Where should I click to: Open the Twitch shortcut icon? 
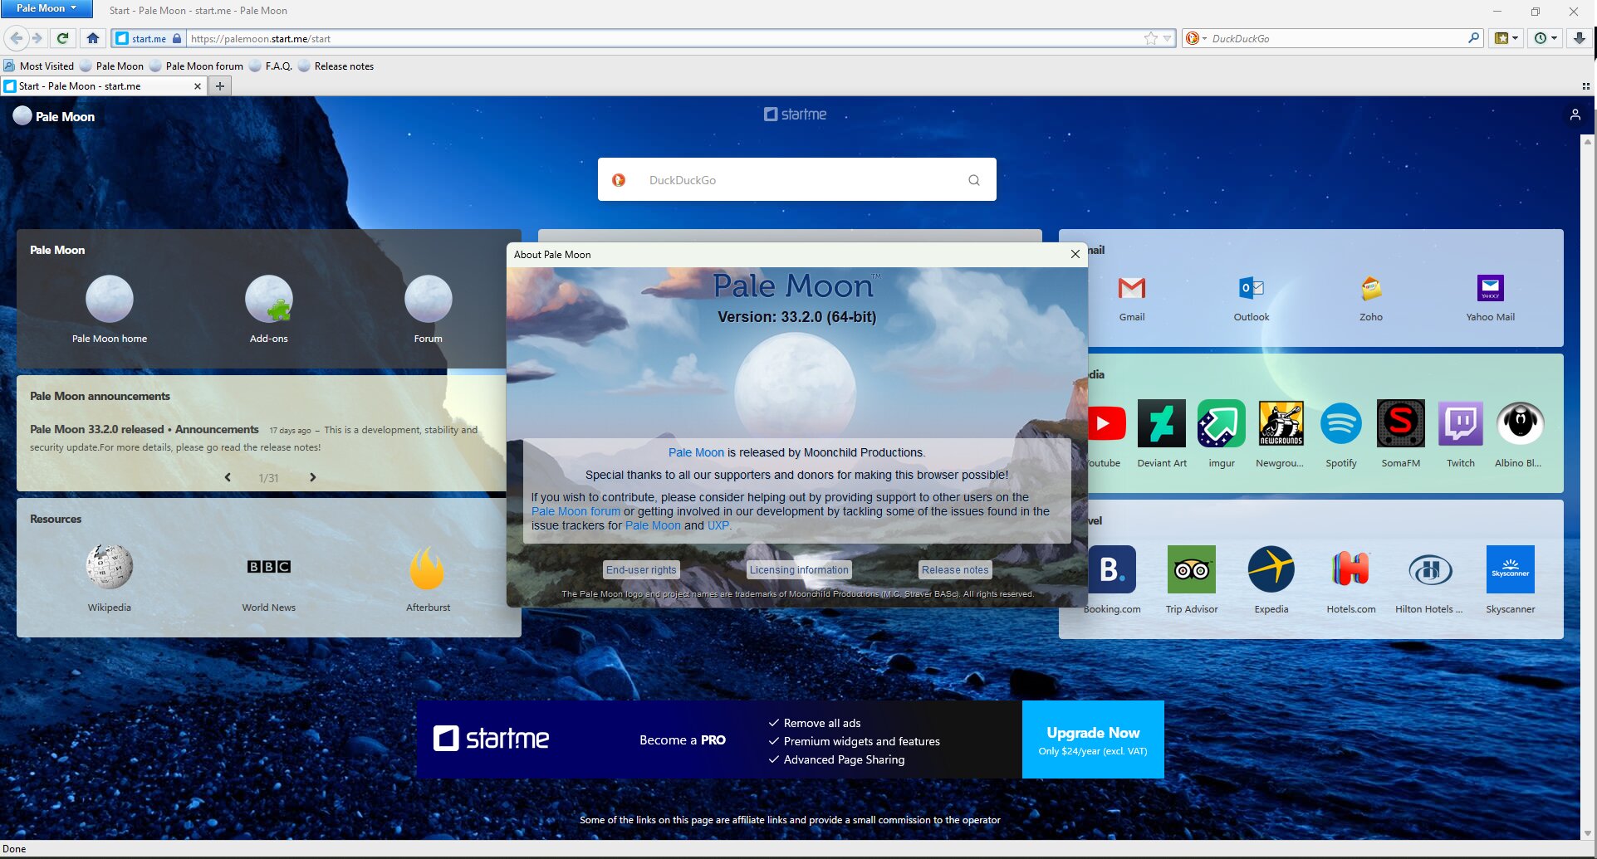[1460, 422]
